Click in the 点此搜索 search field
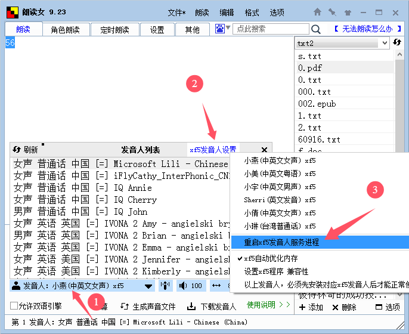This screenshot has height=334, width=409. coord(271,29)
